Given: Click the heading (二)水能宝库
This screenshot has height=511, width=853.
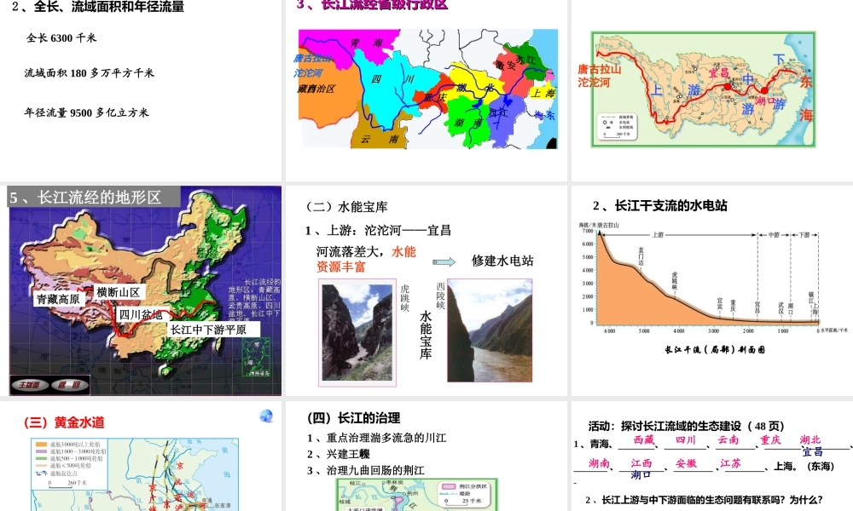Looking at the screenshot, I should 346,207.
